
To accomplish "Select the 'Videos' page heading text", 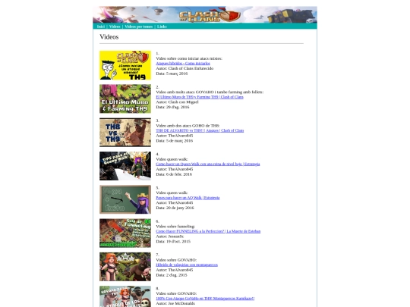I will click(x=109, y=37).
